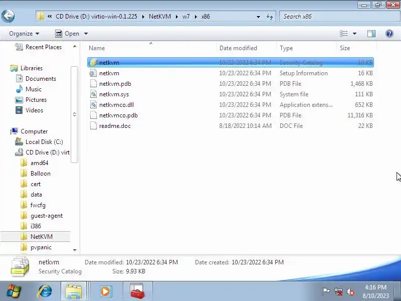
Task: Click NetKVM in the address breadcrumb
Action: click(160, 17)
